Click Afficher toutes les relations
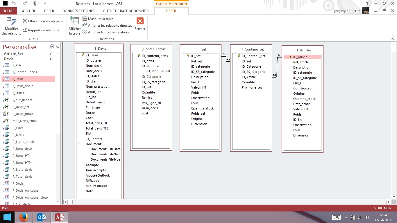 tap(106, 32)
